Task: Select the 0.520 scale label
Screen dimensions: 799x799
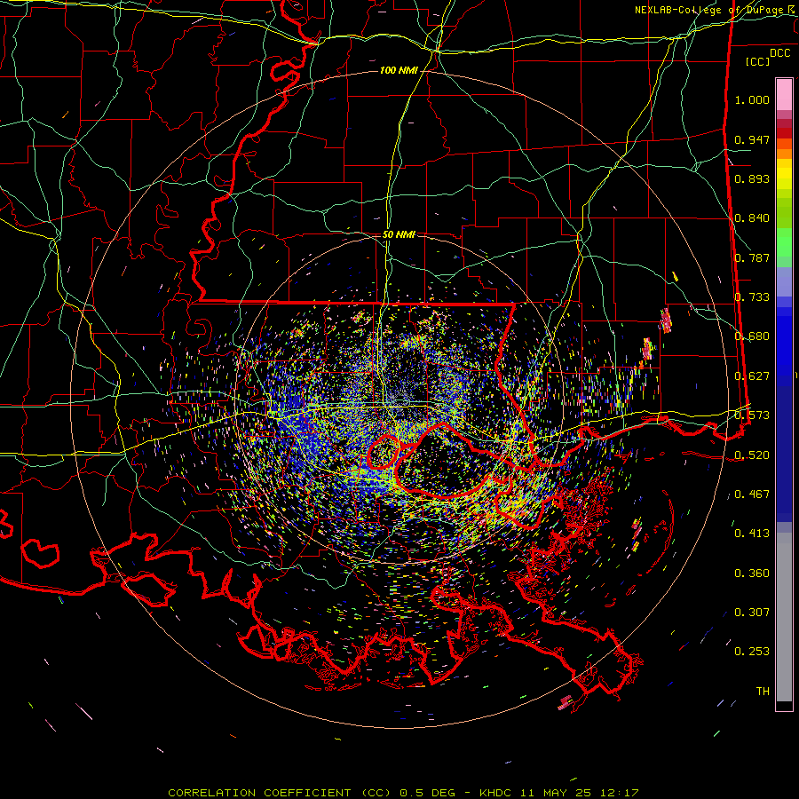Action: (752, 455)
